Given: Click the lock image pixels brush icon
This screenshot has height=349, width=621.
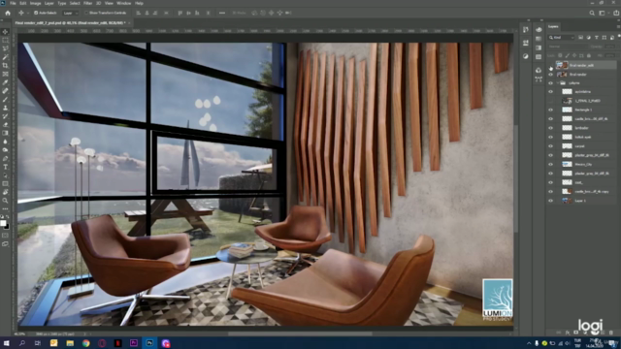Looking at the screenshot, I should tap(567, 55).
